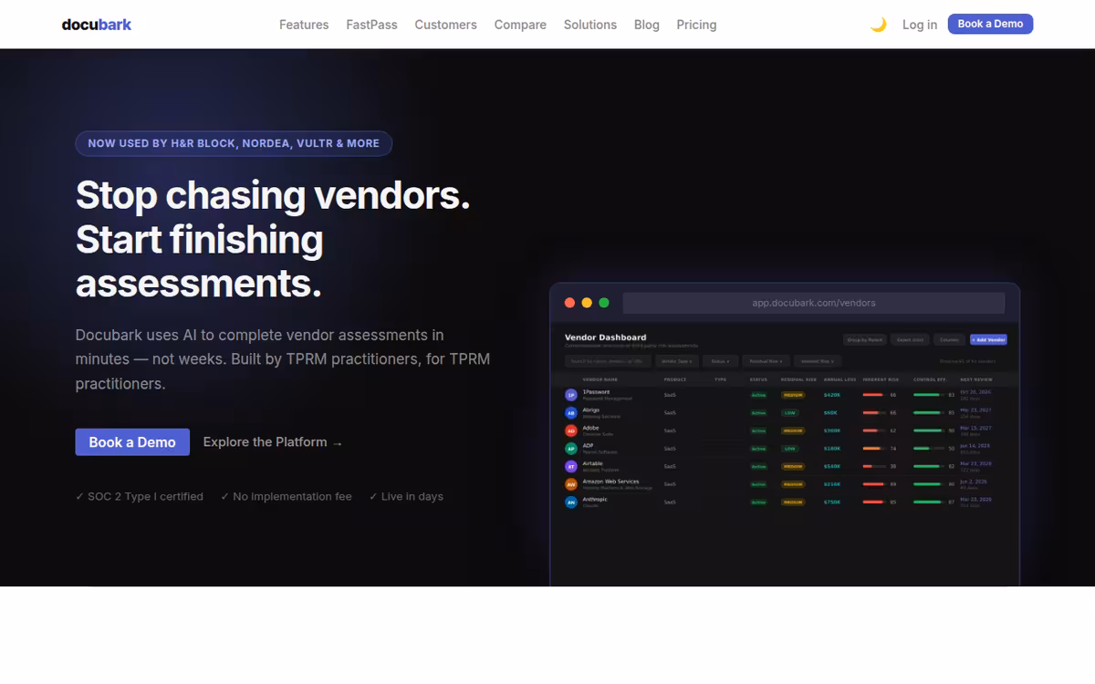The height and width of the screenshot is (684, 1095).
Task: Open the Features menu item
Action: tap(304, 25)
